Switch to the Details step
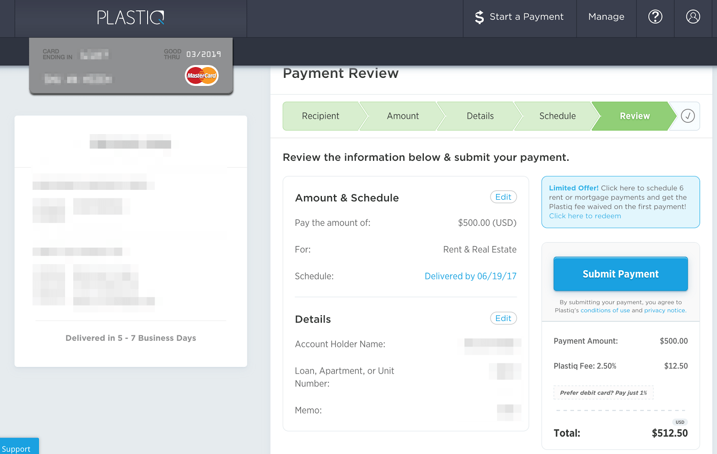Image resolution: width=717 pixels, height=454 pixels. pyautogui.click(x=480, y=116)
